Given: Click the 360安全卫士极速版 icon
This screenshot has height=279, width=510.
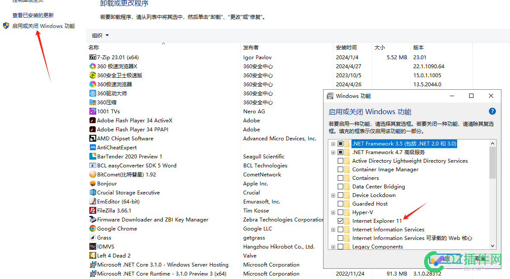Looking at the screenshot, I should [93, 76].
